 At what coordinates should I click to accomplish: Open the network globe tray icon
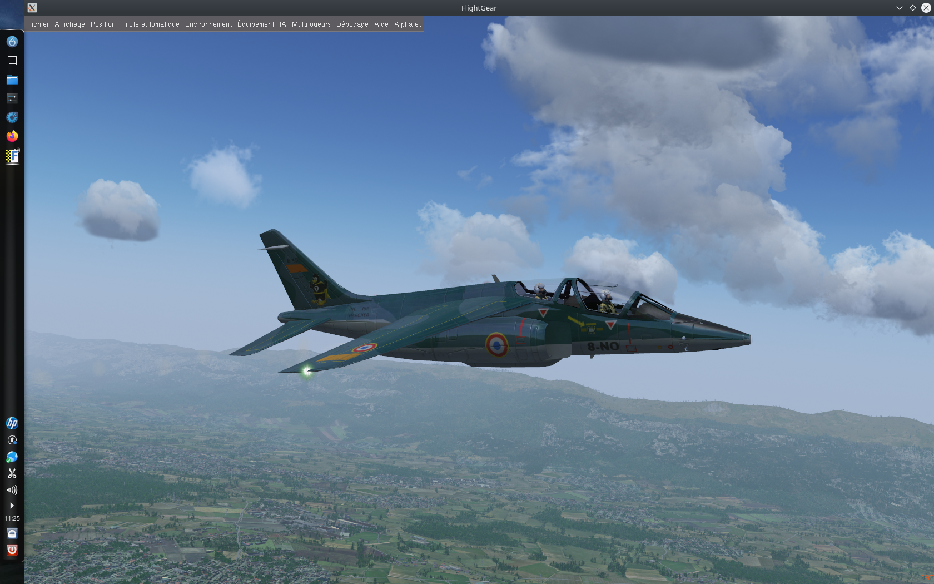12,457
